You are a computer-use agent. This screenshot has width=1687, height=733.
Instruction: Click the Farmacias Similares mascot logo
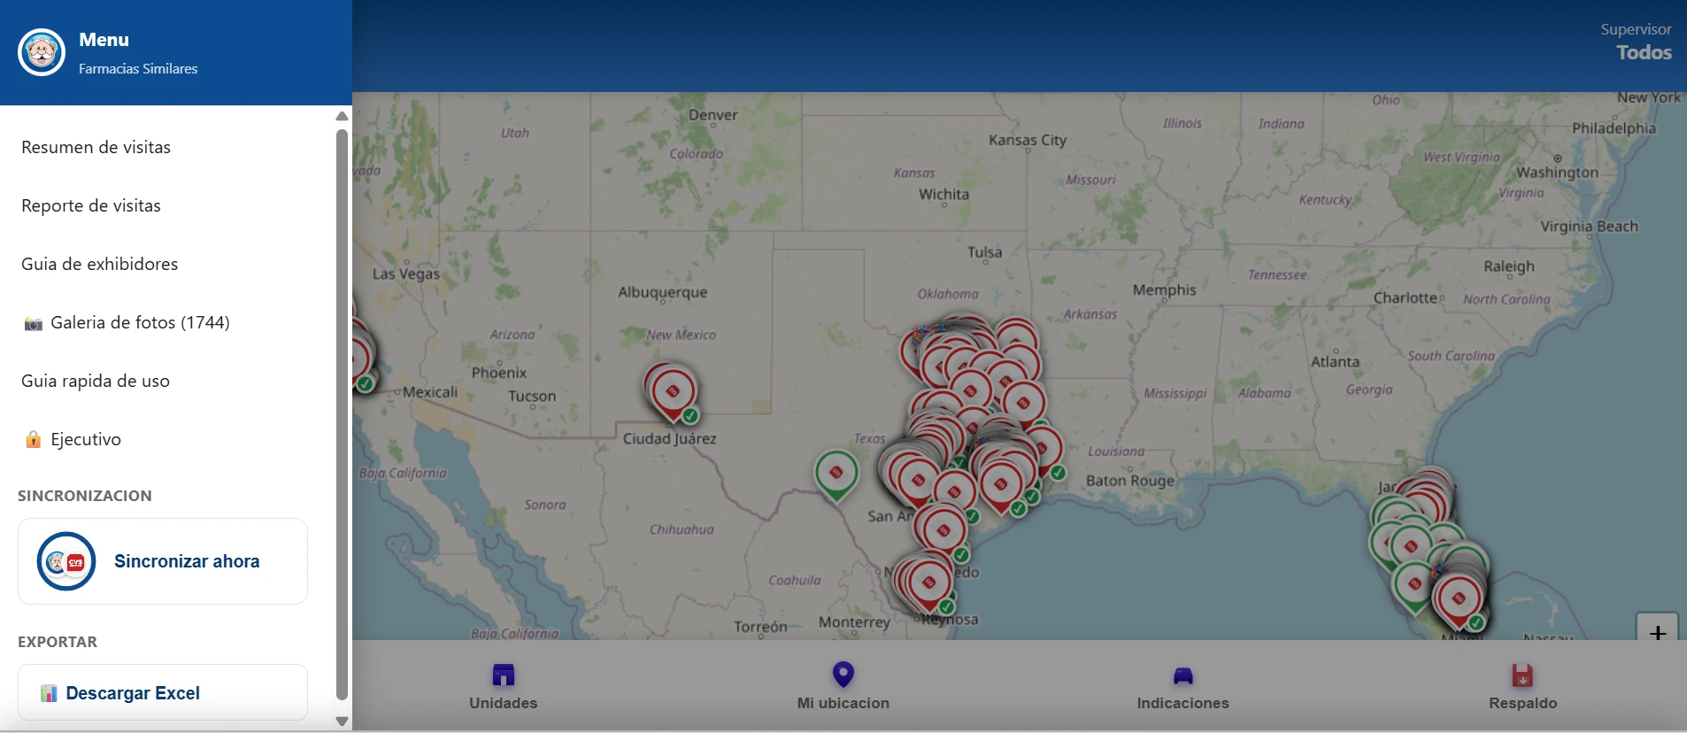click(42, 52)
